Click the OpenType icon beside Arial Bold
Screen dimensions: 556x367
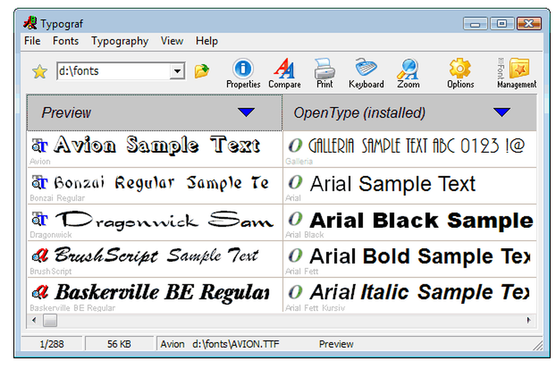click(x=295, y=256)
